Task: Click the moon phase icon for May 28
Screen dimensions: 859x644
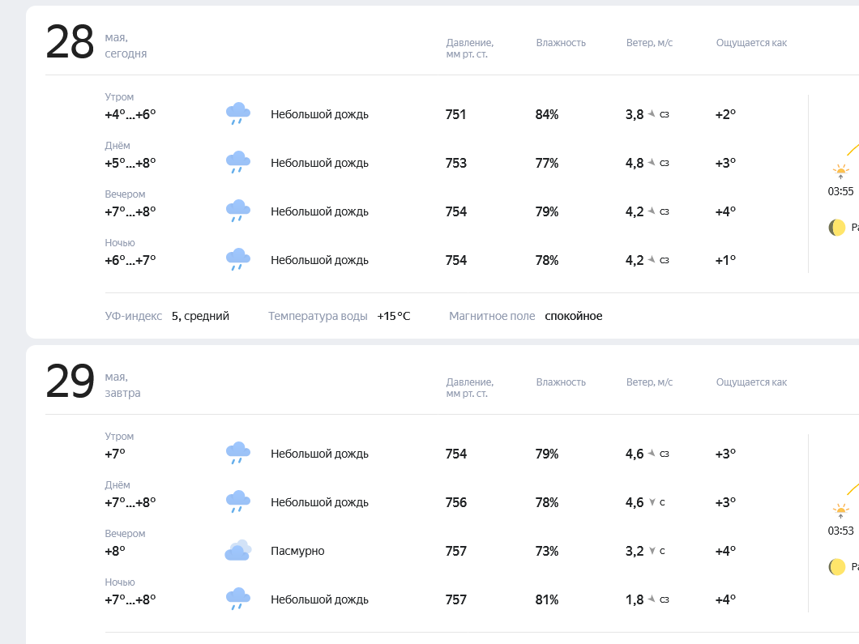Action: click(x=836, y=228)
